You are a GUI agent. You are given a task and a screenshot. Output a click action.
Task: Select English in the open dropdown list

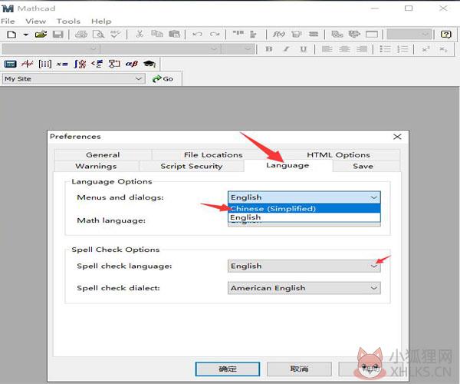[x=304, y=217]
